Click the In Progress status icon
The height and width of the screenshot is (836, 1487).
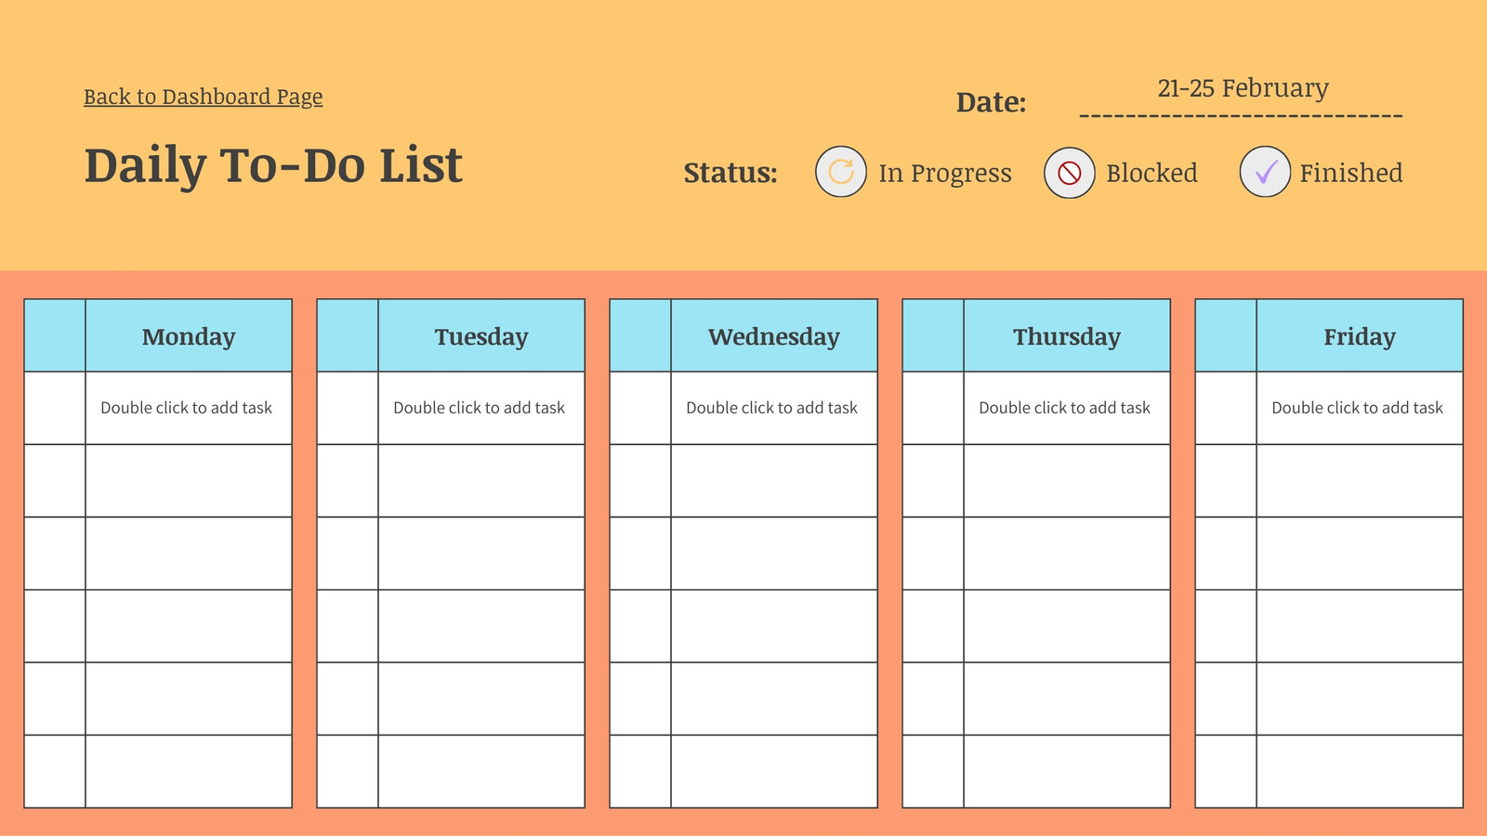coord(841,172)
